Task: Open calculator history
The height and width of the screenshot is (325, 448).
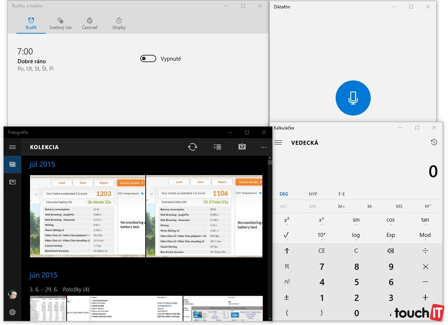Action: (434, 143)
